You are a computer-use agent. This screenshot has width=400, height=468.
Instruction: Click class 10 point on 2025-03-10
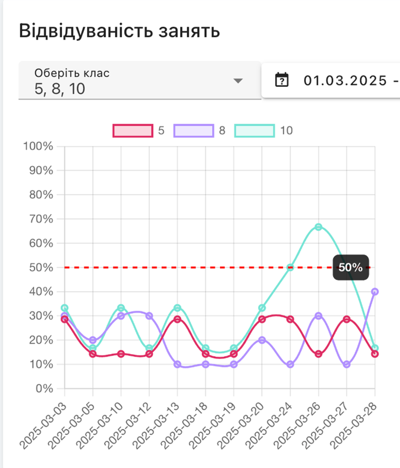click(121, 308)
